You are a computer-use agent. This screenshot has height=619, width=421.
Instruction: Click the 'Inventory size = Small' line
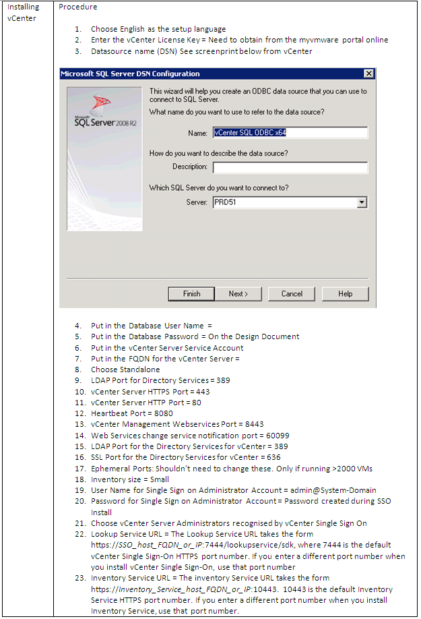point(130,479)
